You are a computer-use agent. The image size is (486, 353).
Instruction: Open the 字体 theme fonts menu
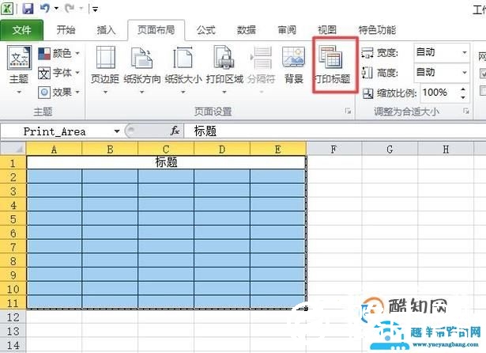click(x=59, y=73)
